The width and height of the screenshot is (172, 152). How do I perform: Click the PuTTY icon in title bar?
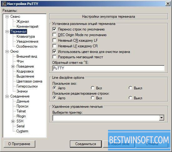pos(4,4)
